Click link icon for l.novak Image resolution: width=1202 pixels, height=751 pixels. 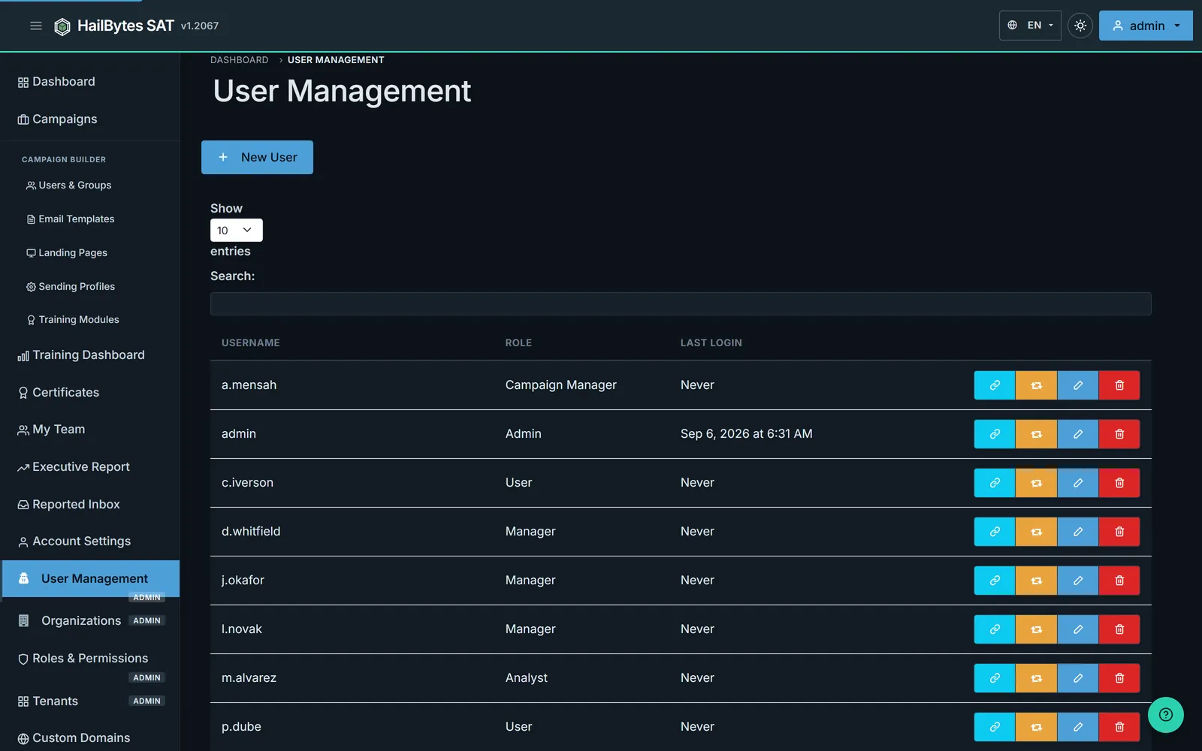point(995,629)
